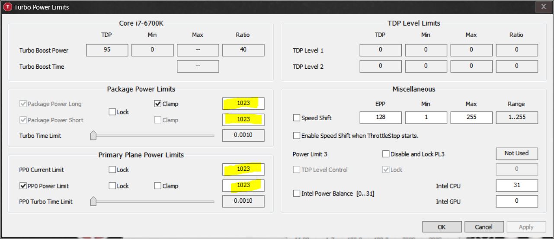
Task: Click the OK button
Action: click(x=442, y=227)
